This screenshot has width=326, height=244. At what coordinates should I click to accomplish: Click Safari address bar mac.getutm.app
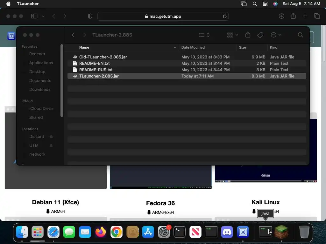click(x=163, y=16)
